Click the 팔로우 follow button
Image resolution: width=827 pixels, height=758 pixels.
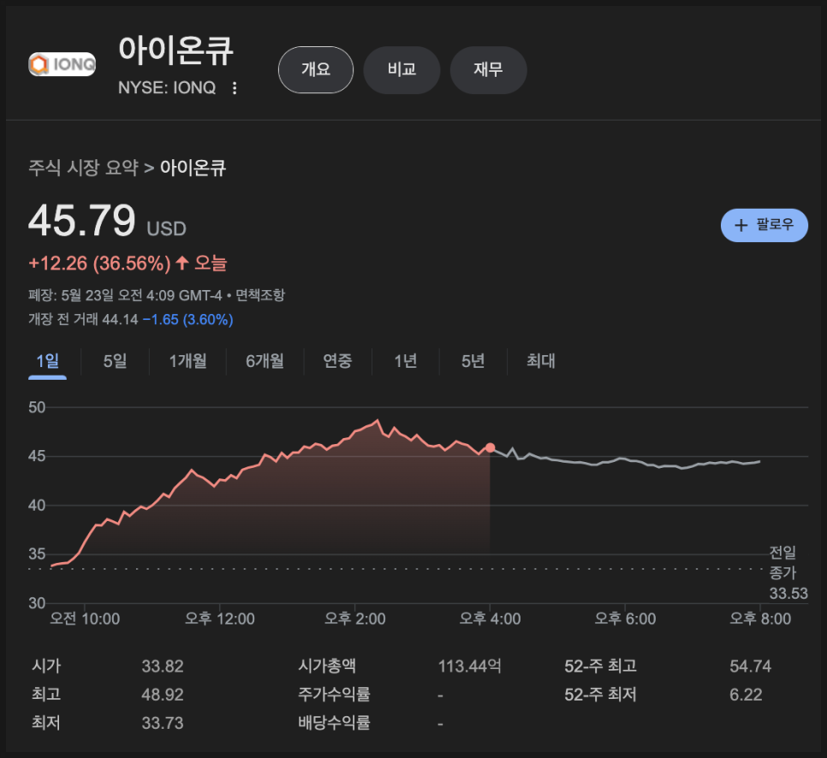tap(765, 225)
